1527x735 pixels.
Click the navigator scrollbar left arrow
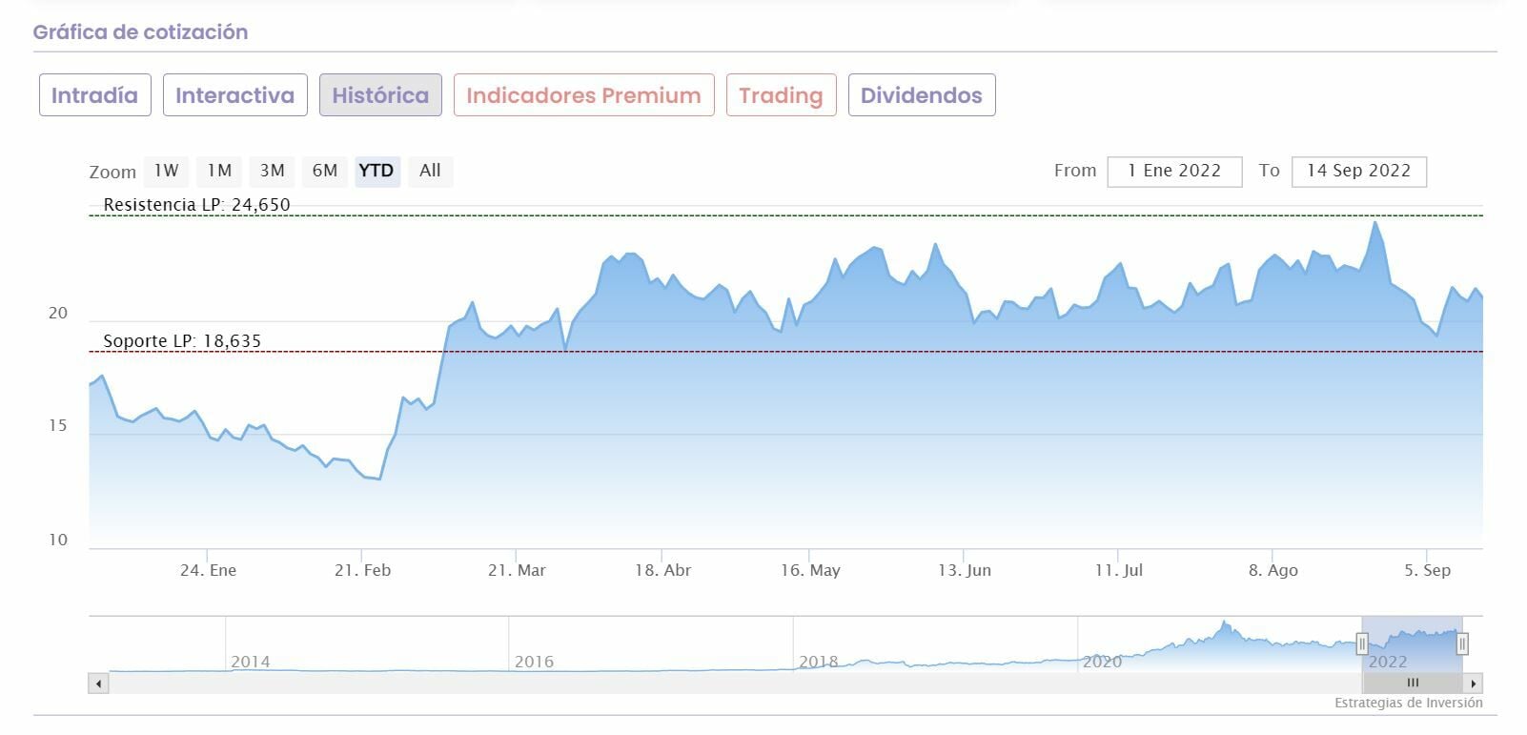pyautogui.click(x=98, y=684)
